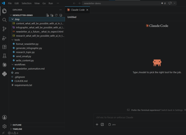
Task: Open generate_infographic.py file
Action: click(37, 48)
